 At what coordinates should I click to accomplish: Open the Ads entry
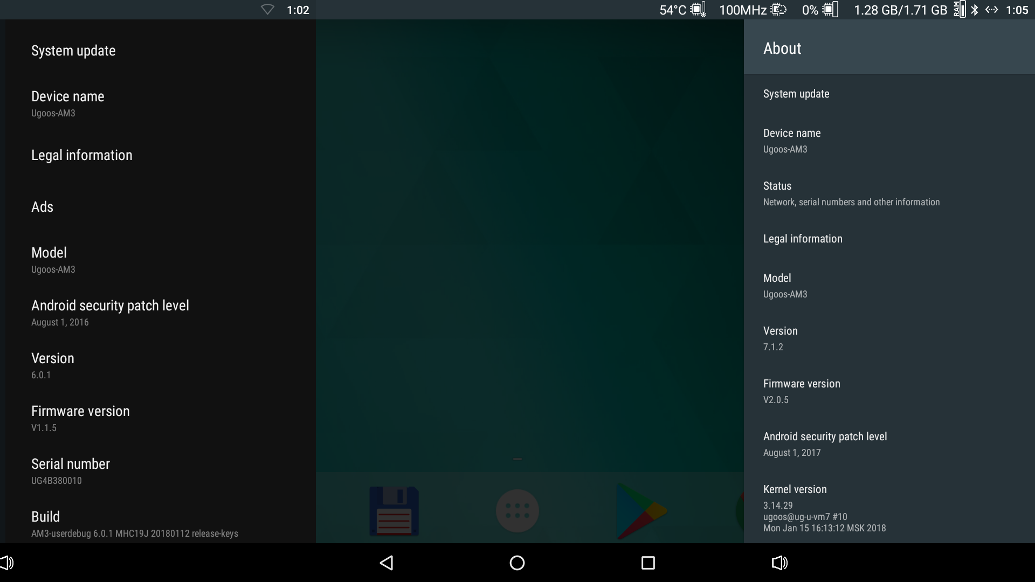[160, 207]
